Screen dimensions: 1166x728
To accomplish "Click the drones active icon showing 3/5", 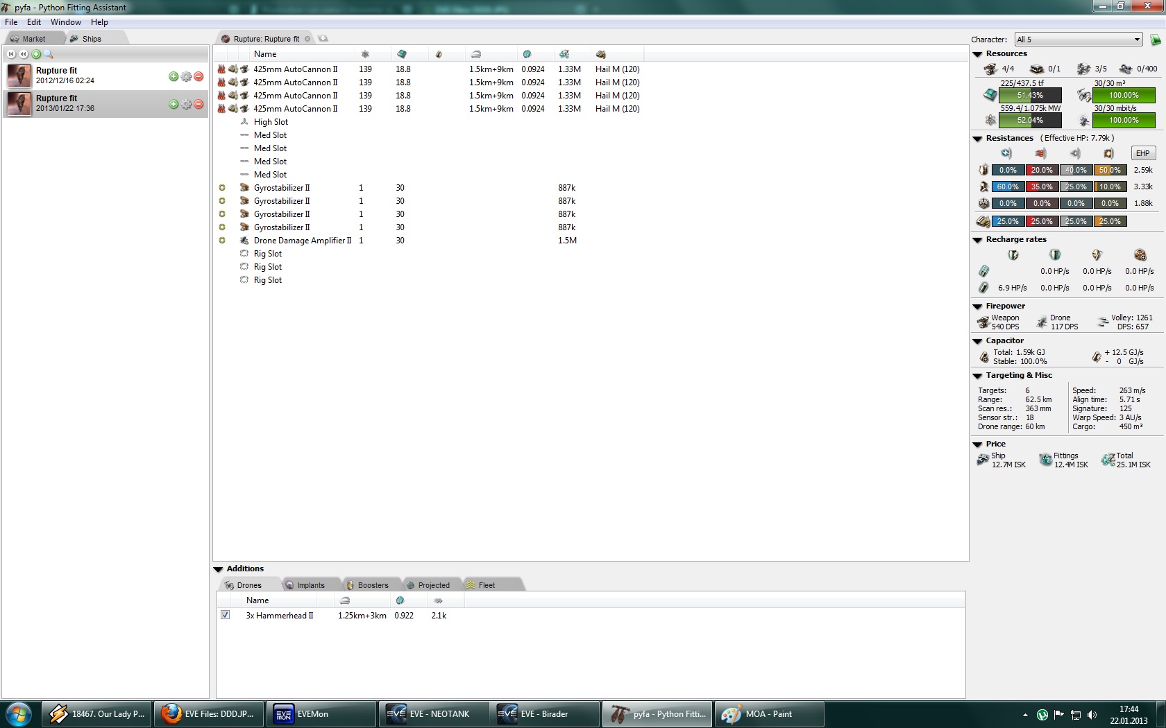I will click(x=1083, y=69).
